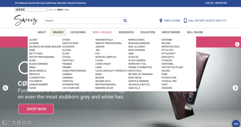Select FRAMAR brand
The width and height of the screenshot is (241, 127).
click(x=67, y=64)
